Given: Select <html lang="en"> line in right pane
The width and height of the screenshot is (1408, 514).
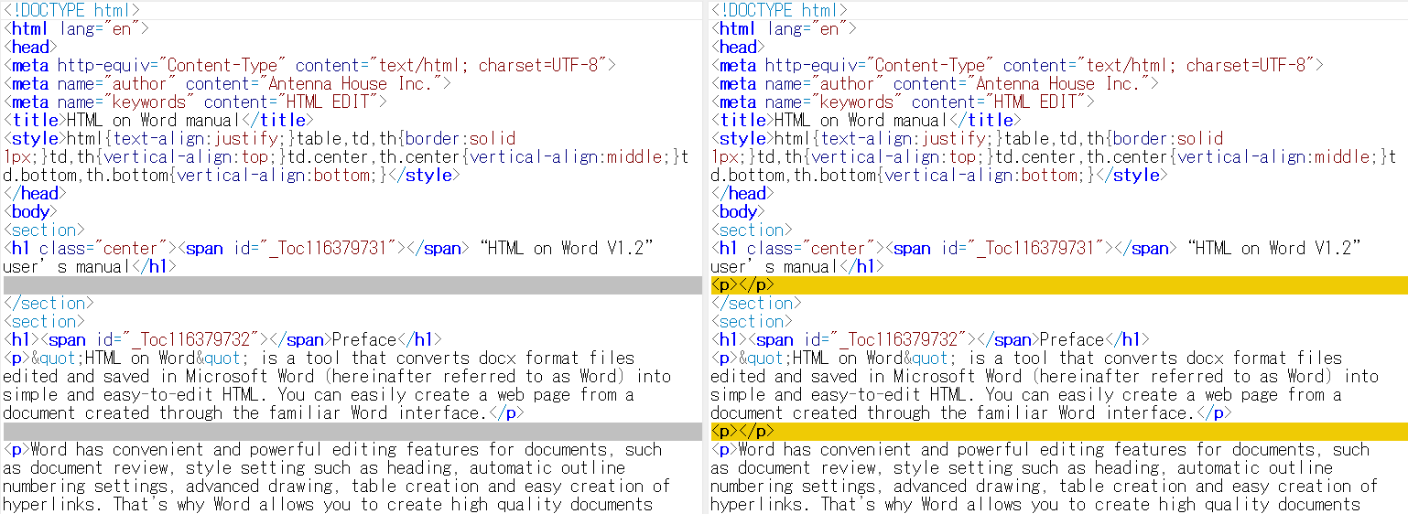Looking at the screenshot, I should (x=784, y=28).
